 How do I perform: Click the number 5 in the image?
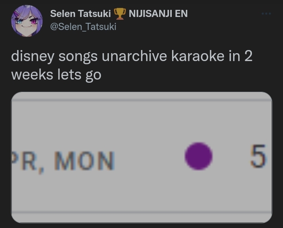pos(258,156)
